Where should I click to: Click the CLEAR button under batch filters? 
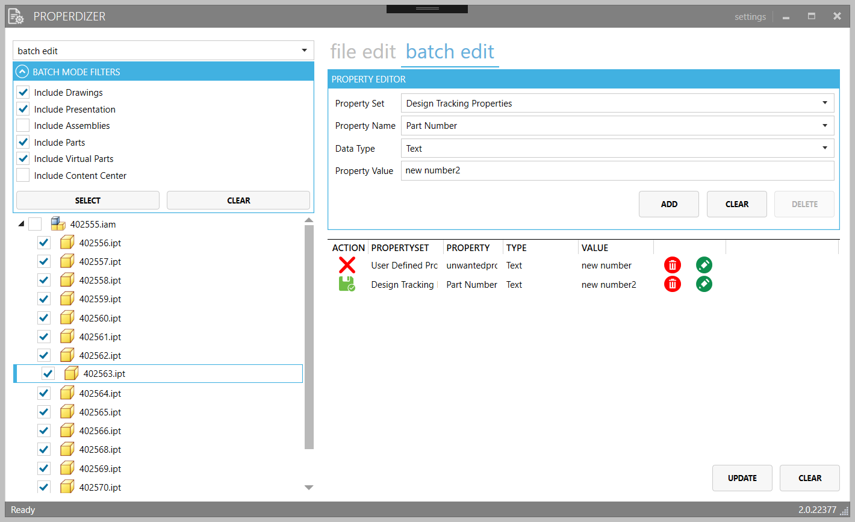[x=238, y=200]
